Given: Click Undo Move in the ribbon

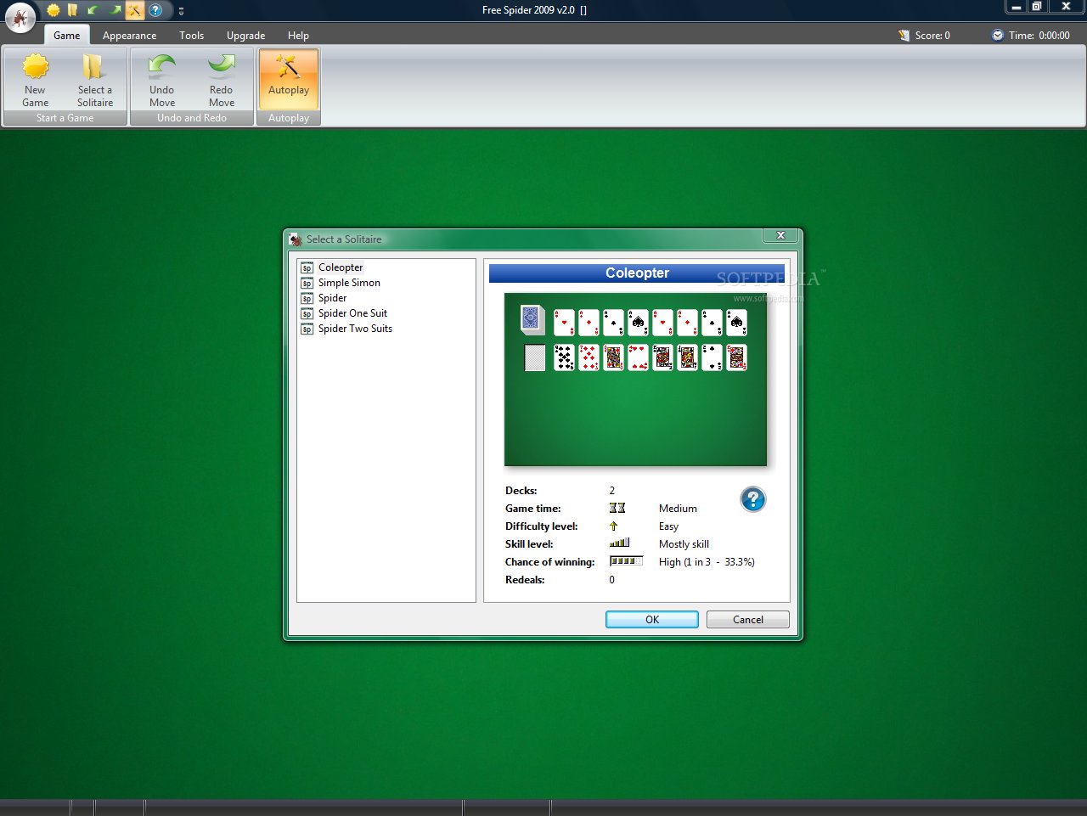Looking at the screenshot, I should [x=161, y=80].
